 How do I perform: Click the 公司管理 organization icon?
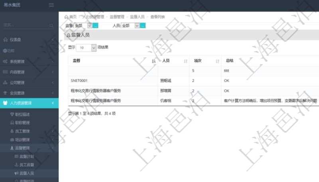[5, 82]
